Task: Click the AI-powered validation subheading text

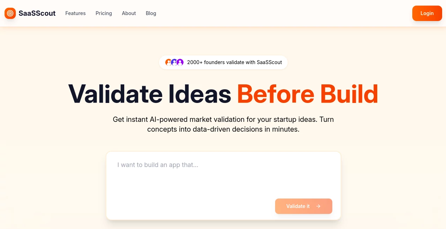Action: (223, 124)
